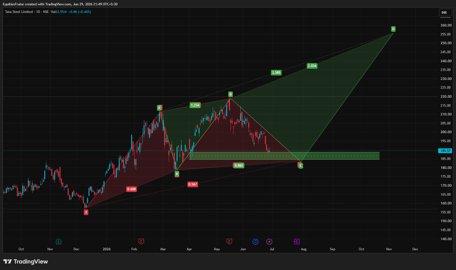Click the 0.567 ratio label

(x=193, y=184)
